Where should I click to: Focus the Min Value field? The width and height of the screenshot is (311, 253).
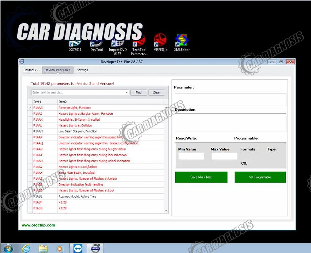[x=191, y=156]
